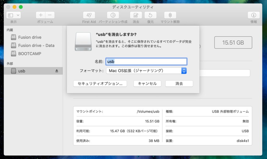Viewport: 267px width, 159px height.
Task: Eject the usb volume with eject icon
Action: (x=57, y=71)
